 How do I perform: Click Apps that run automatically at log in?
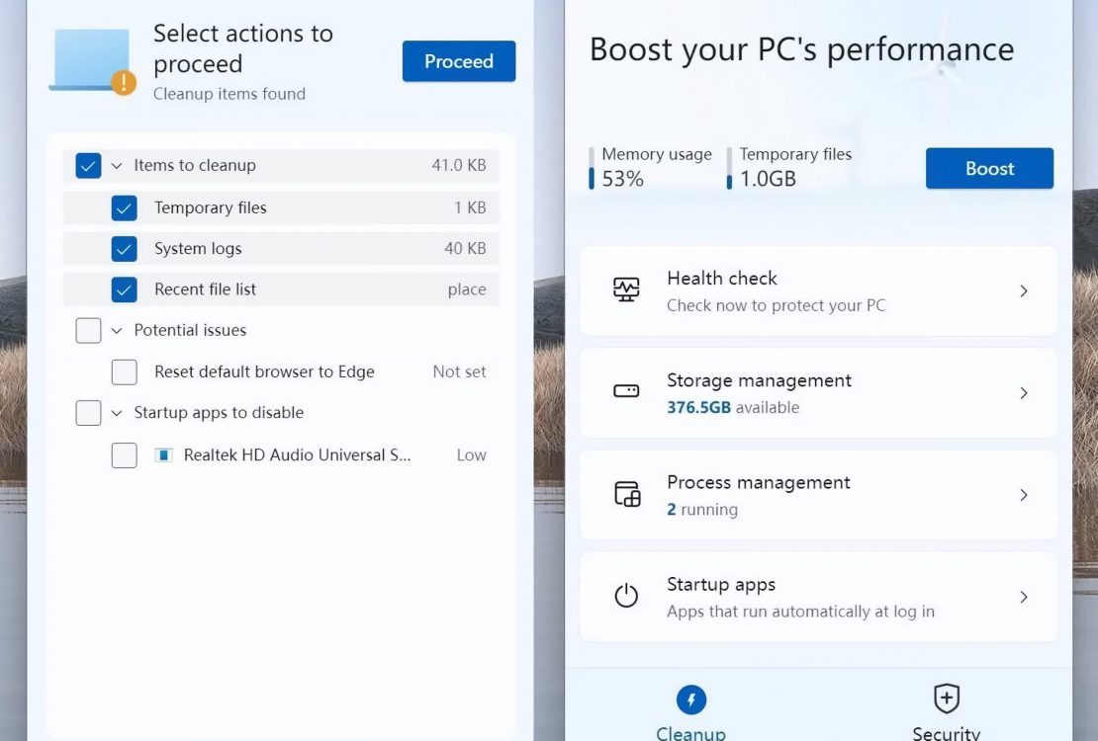click(x=800, y=612)
